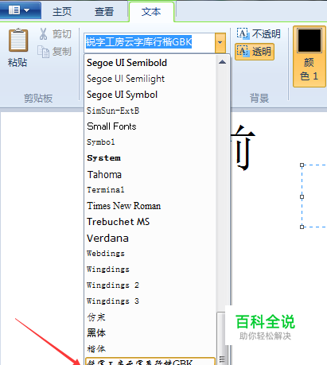
Task: Choose Small Fonts from the list
Action: 150,126
